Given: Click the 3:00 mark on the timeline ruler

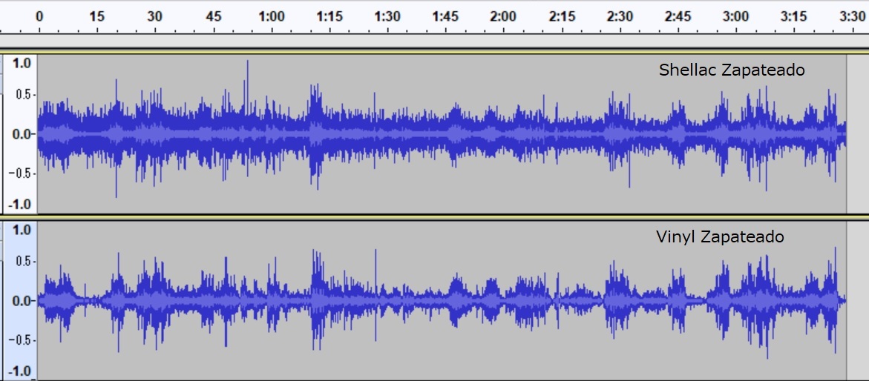Looking at the screenshot, I should click(x=735, y=16).
